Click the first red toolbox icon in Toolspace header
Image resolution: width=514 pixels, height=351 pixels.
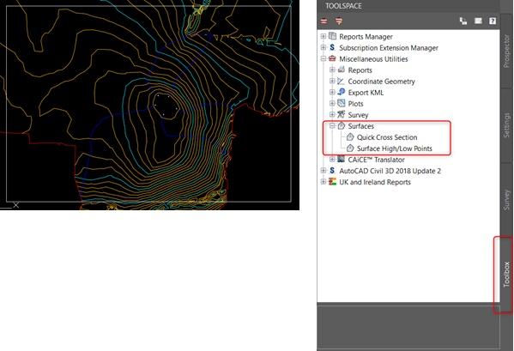click(x=324, y=21)
